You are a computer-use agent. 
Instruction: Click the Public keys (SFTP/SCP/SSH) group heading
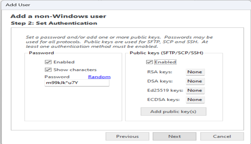pyautogui.click(x=166, y=53)
